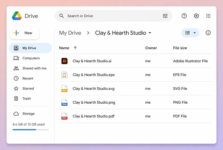Click owner 'me' in the .pdf row

coord(148,116)
